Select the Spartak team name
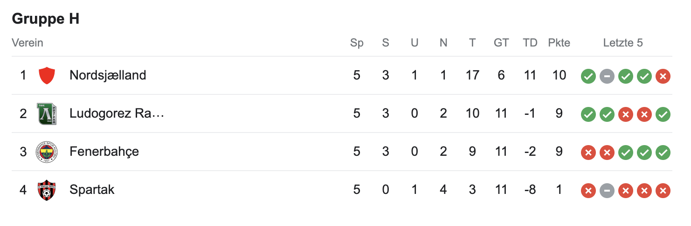The width and height of the screenshot is (691, 226). (x=92, y=190)
